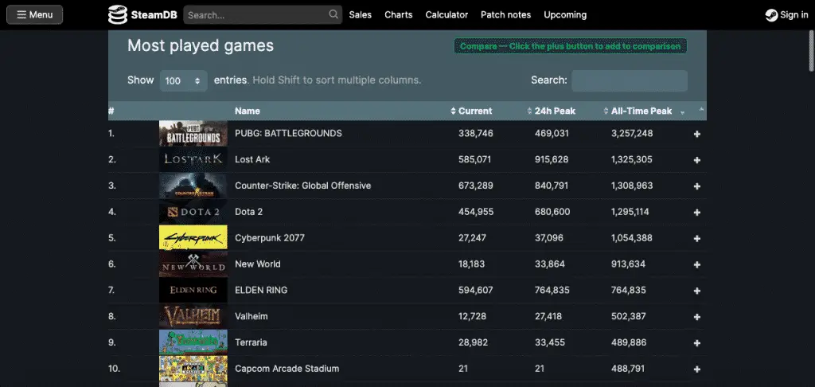
Task: Select all-time peak 1,295,114
Action: pyautogui.click(x=630, y=212)
